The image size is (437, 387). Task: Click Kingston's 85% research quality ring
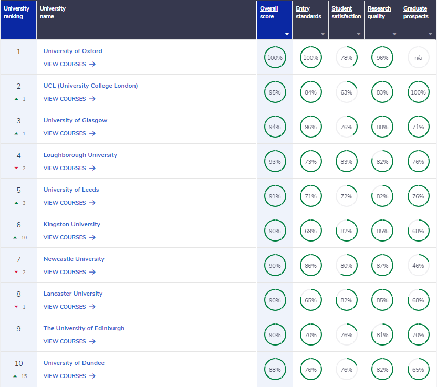382,231
